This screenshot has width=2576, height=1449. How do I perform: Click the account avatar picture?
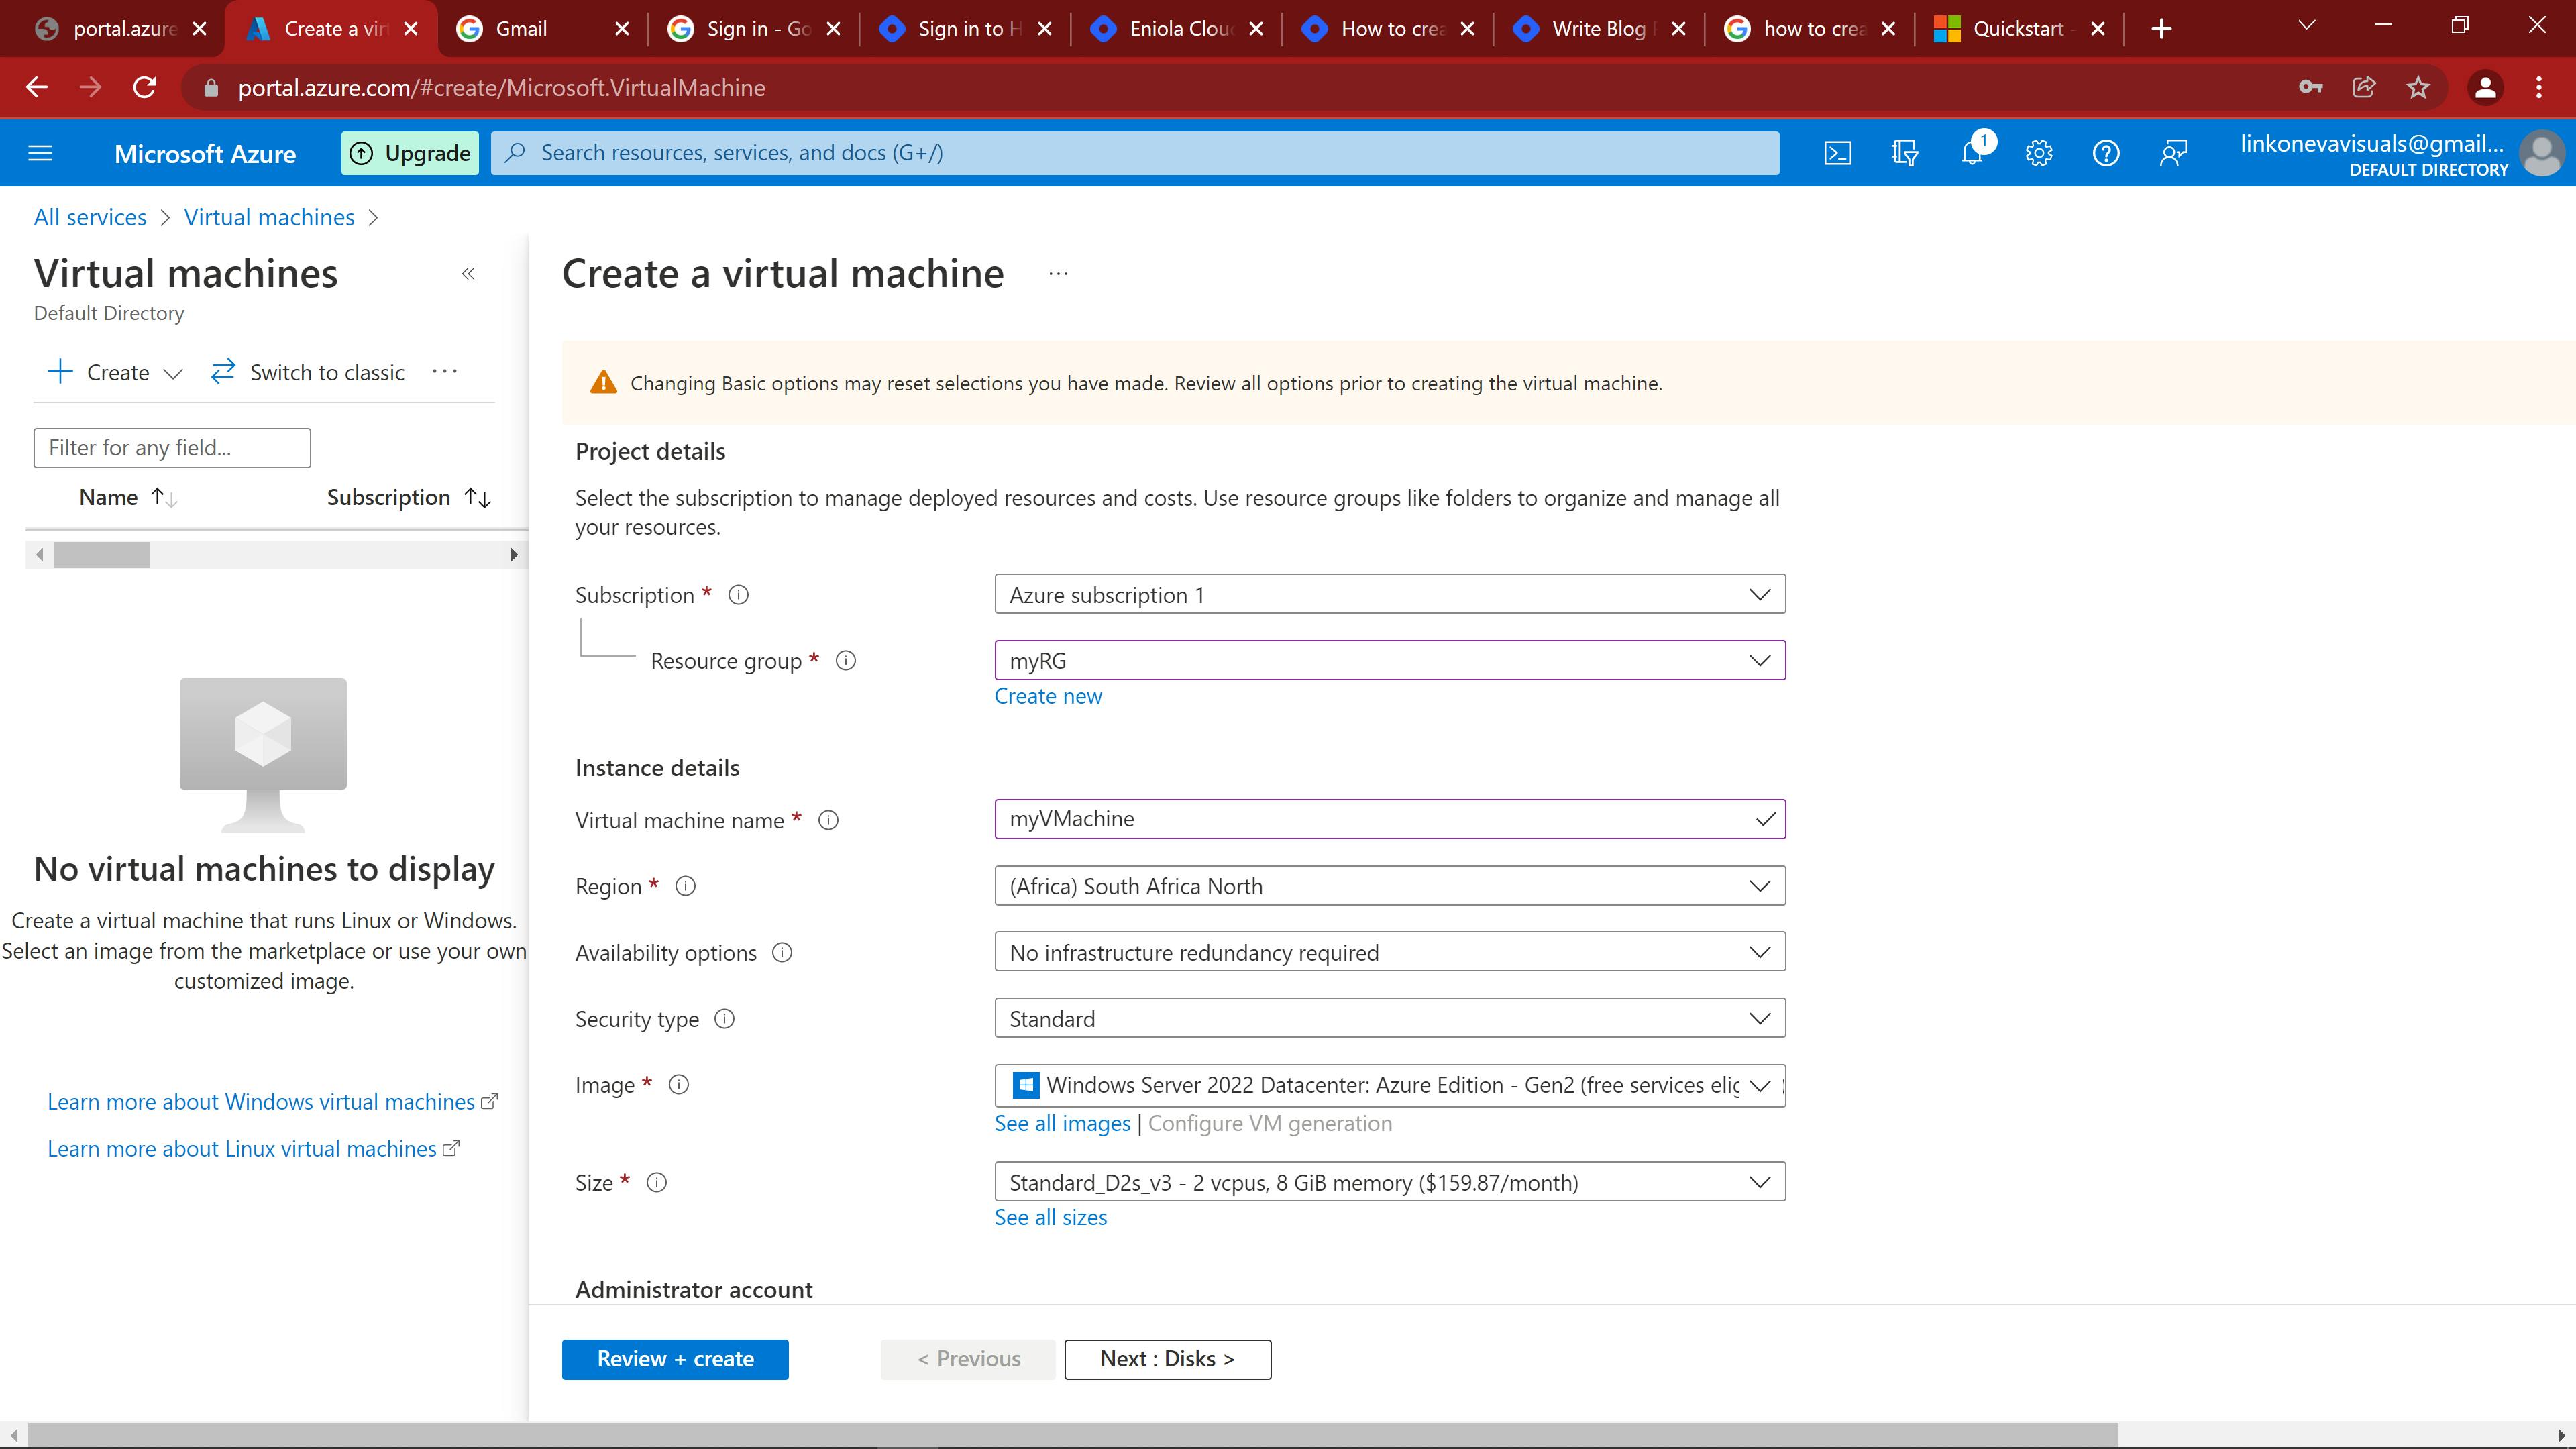click(x=2541, y=154)
